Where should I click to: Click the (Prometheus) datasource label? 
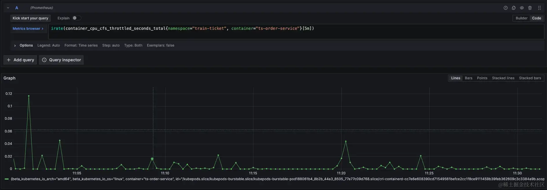point(42,8)
